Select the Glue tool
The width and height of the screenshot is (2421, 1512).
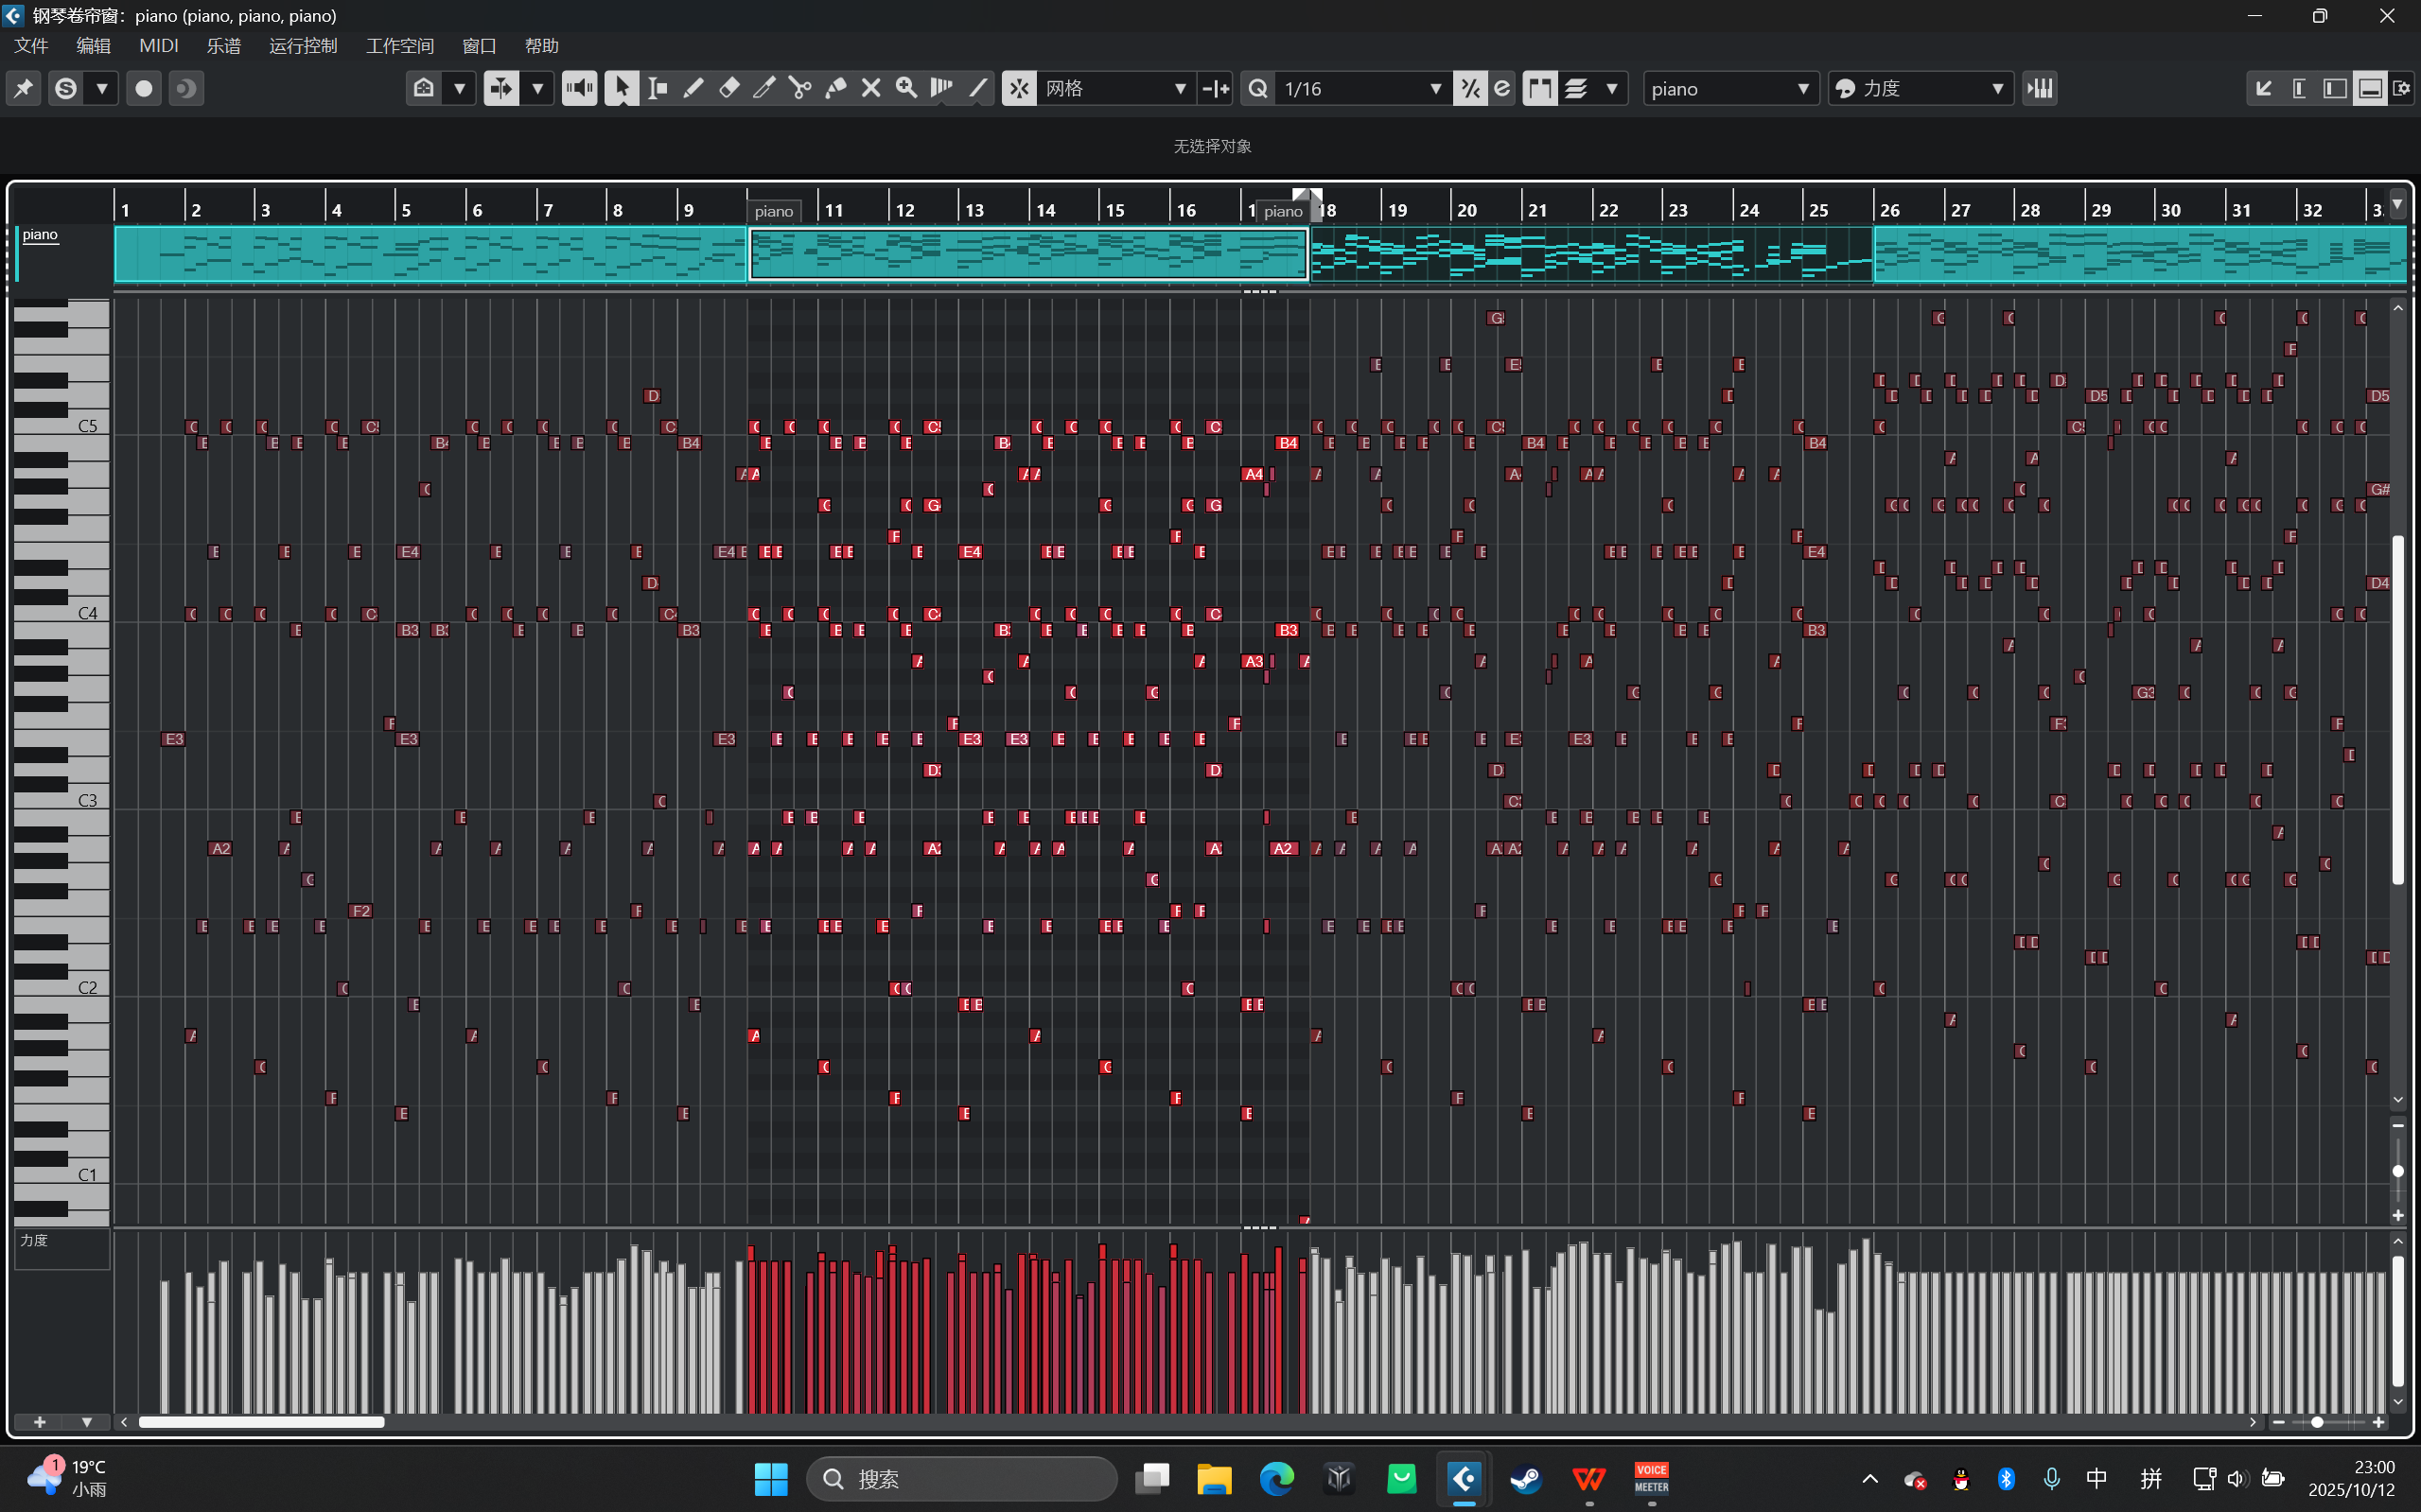(835, 88)
